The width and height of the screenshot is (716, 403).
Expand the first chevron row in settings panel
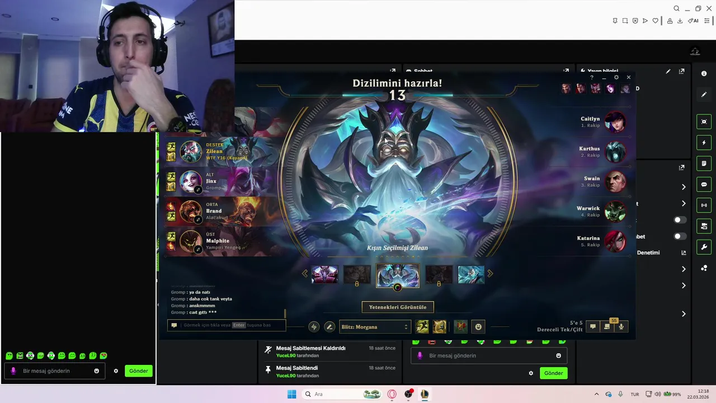684,187
